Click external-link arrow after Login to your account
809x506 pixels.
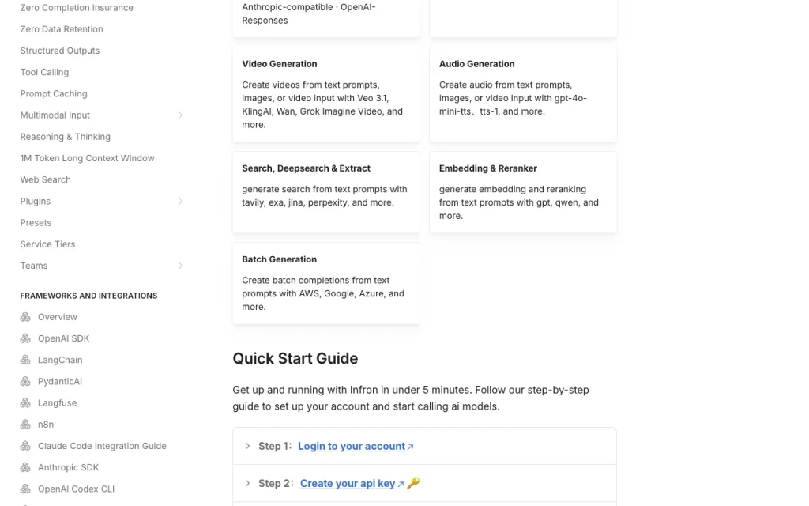click(411, 447)
